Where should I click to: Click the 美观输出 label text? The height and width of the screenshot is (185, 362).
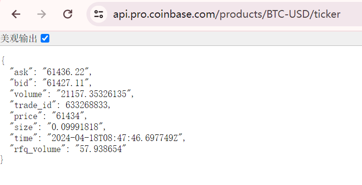click(x=19, y=38)
